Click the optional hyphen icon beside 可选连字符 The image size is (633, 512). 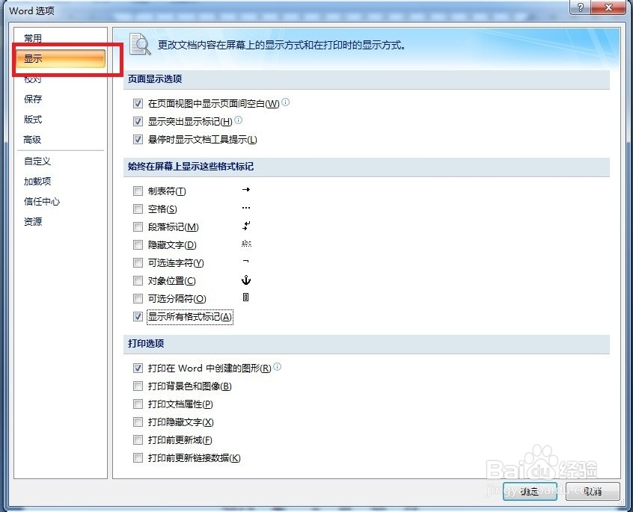(247, 262)
